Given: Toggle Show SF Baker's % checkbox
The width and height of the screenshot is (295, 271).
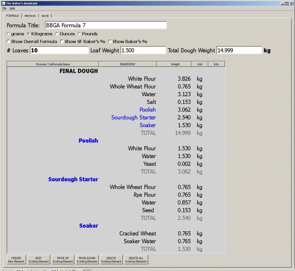Looking at the screenshot, I should point(62,42).
